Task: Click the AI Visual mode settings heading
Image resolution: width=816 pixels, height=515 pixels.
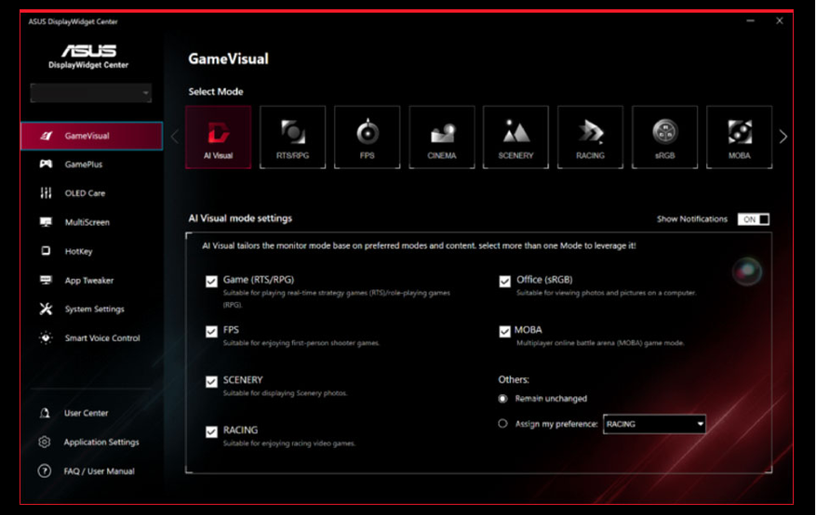Action: (240, 218)
